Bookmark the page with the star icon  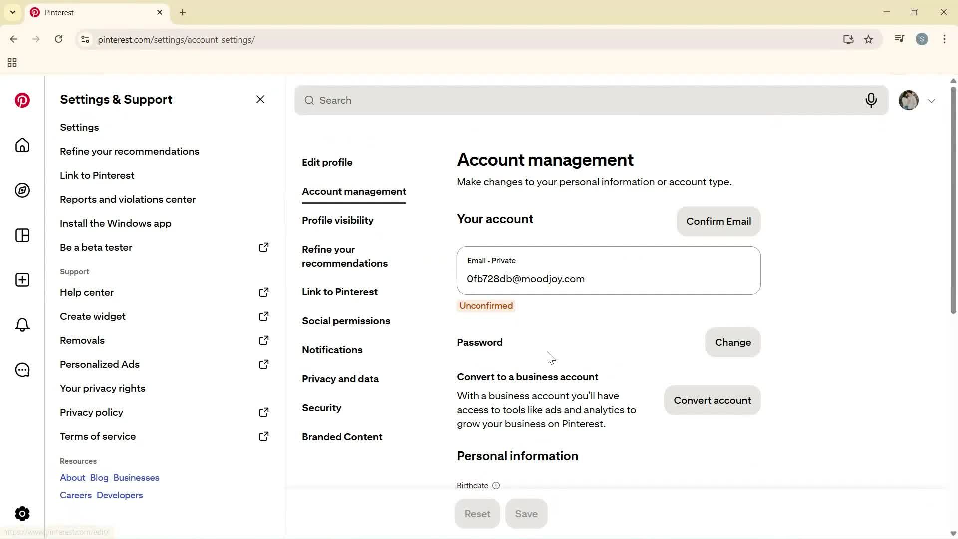click(x=869, y=39)
